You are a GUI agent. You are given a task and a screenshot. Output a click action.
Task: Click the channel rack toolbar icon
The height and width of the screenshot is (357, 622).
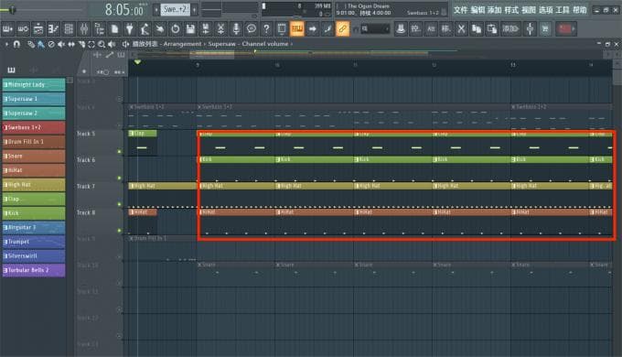pos(69,28)
